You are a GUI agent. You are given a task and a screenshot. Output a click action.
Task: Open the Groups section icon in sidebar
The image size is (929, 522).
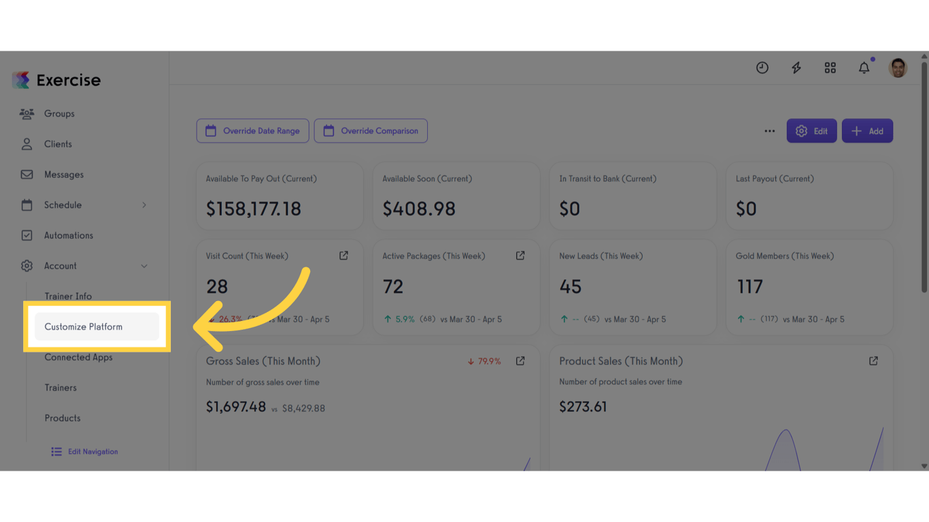(x=27, y=114)
